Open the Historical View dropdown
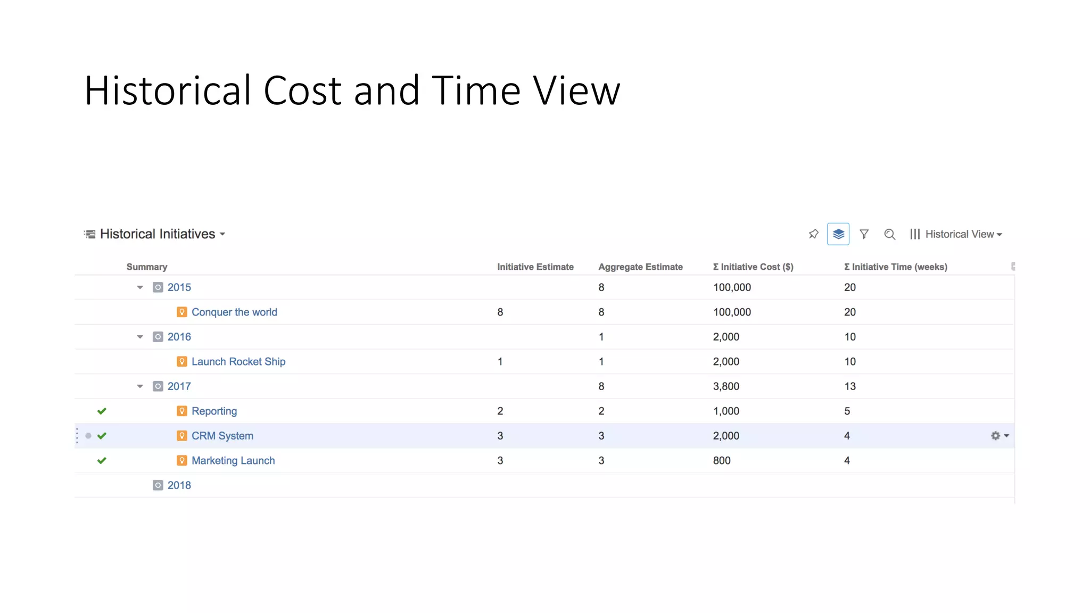Screen dimensions: 1090x613 [963, 234]
